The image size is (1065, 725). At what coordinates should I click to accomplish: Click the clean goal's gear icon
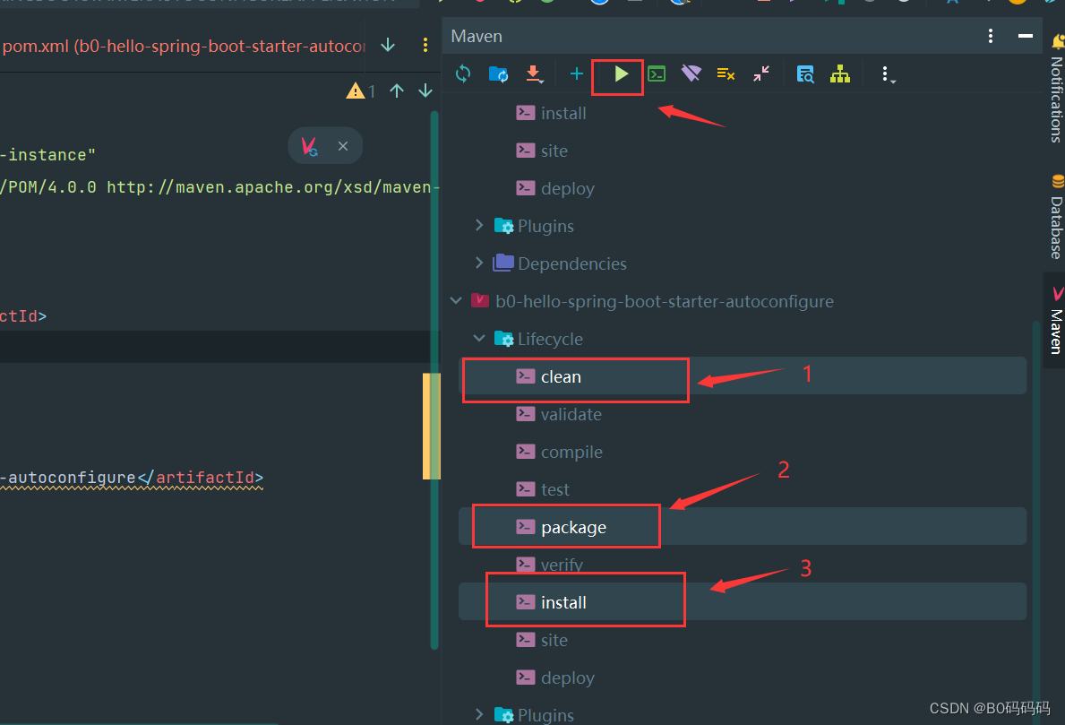526,375
